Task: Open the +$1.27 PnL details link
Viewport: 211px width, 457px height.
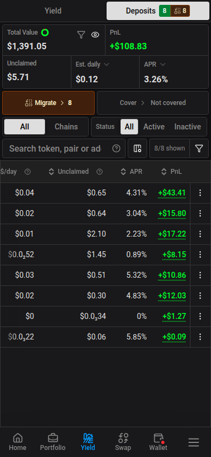Action: pyautogui.click(x=174, y=316)
